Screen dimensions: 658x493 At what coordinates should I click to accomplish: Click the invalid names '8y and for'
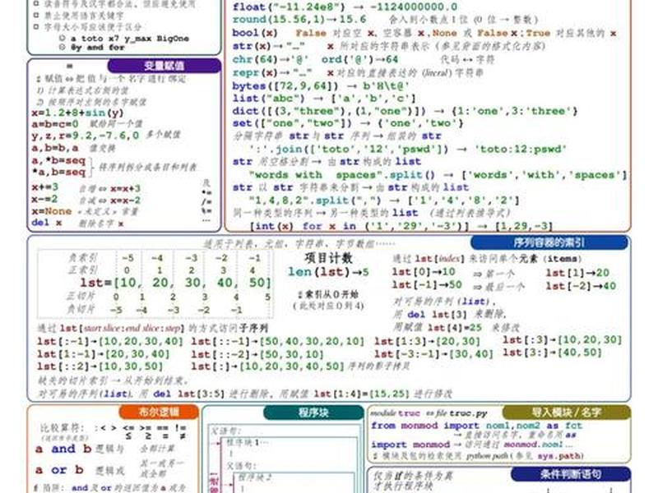point(97,48)
